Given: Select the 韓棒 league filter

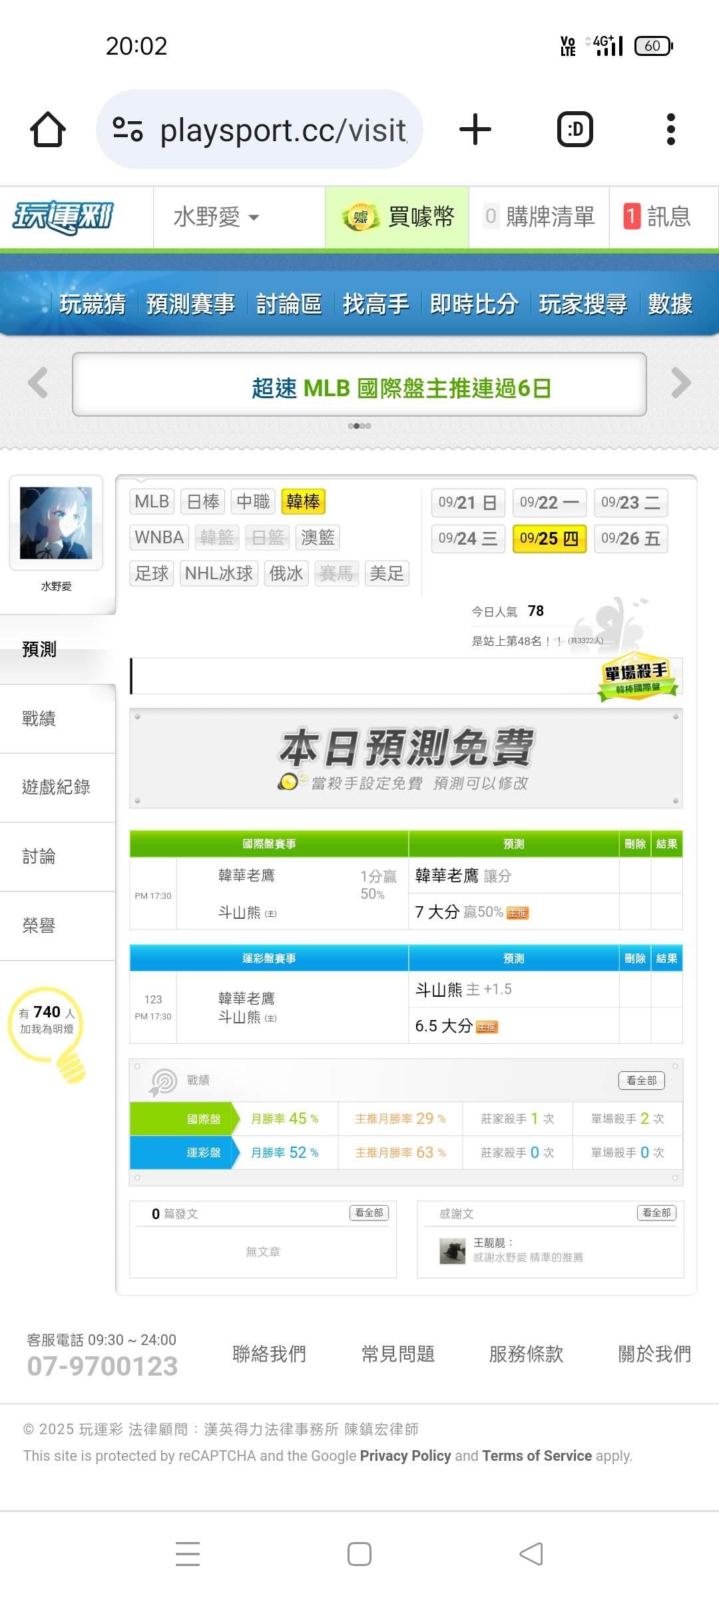Looking at the screenshot, I should pyautogui.click(x=303, y=501).
